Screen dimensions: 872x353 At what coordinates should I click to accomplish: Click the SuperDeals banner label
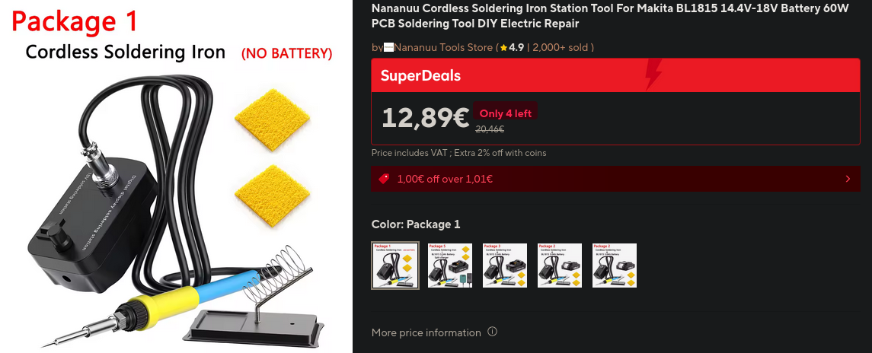[x=420, y=75]
